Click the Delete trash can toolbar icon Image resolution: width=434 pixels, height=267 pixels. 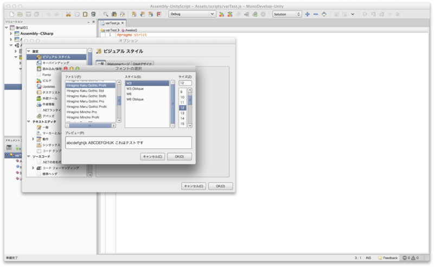93,14
